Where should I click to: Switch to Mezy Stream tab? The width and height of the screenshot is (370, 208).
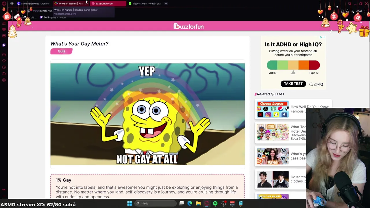click(145, 3)
